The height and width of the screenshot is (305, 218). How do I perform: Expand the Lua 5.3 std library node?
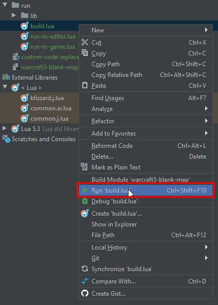tap(4, 128)
